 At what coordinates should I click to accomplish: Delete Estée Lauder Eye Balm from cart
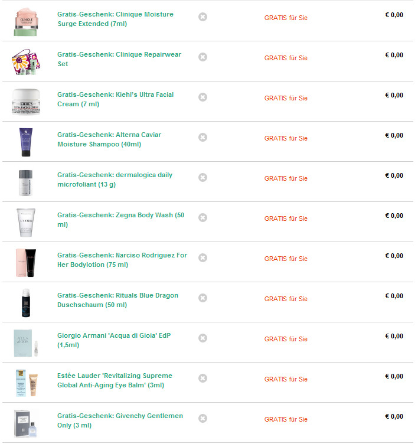(203, 379)
